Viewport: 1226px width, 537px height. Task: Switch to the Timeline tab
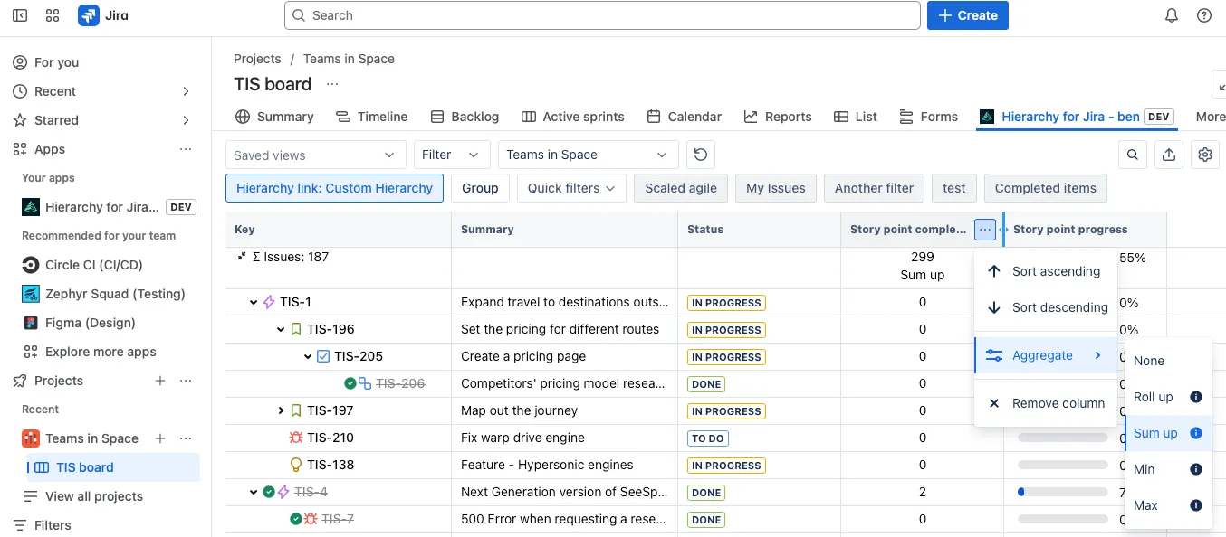click(371, 117)
